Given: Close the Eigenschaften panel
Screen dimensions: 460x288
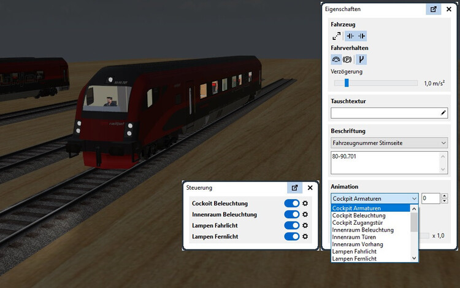Looking at the screenshot, I should (x=449, y=9).
